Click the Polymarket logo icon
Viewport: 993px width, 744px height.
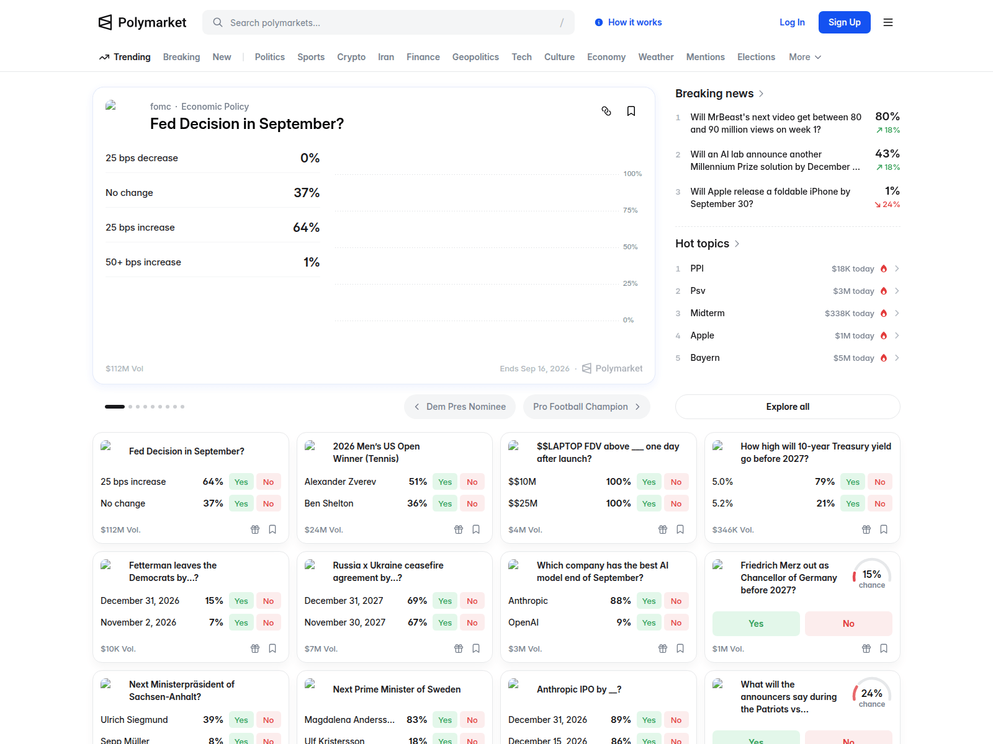tap(106, 22)
